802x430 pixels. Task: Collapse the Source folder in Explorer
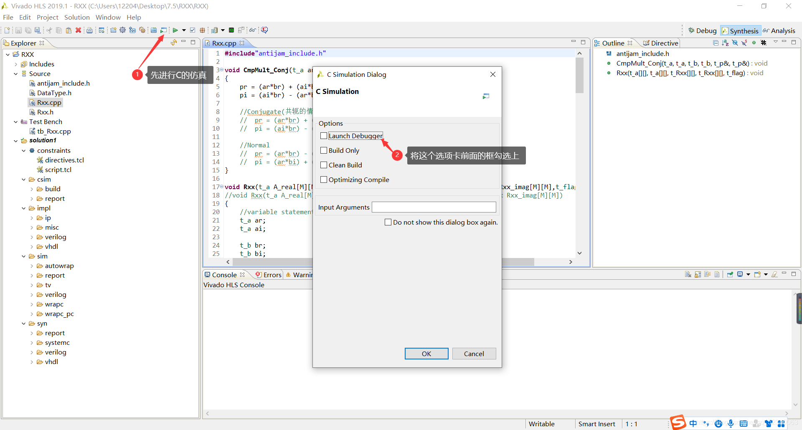coord(15,73)
